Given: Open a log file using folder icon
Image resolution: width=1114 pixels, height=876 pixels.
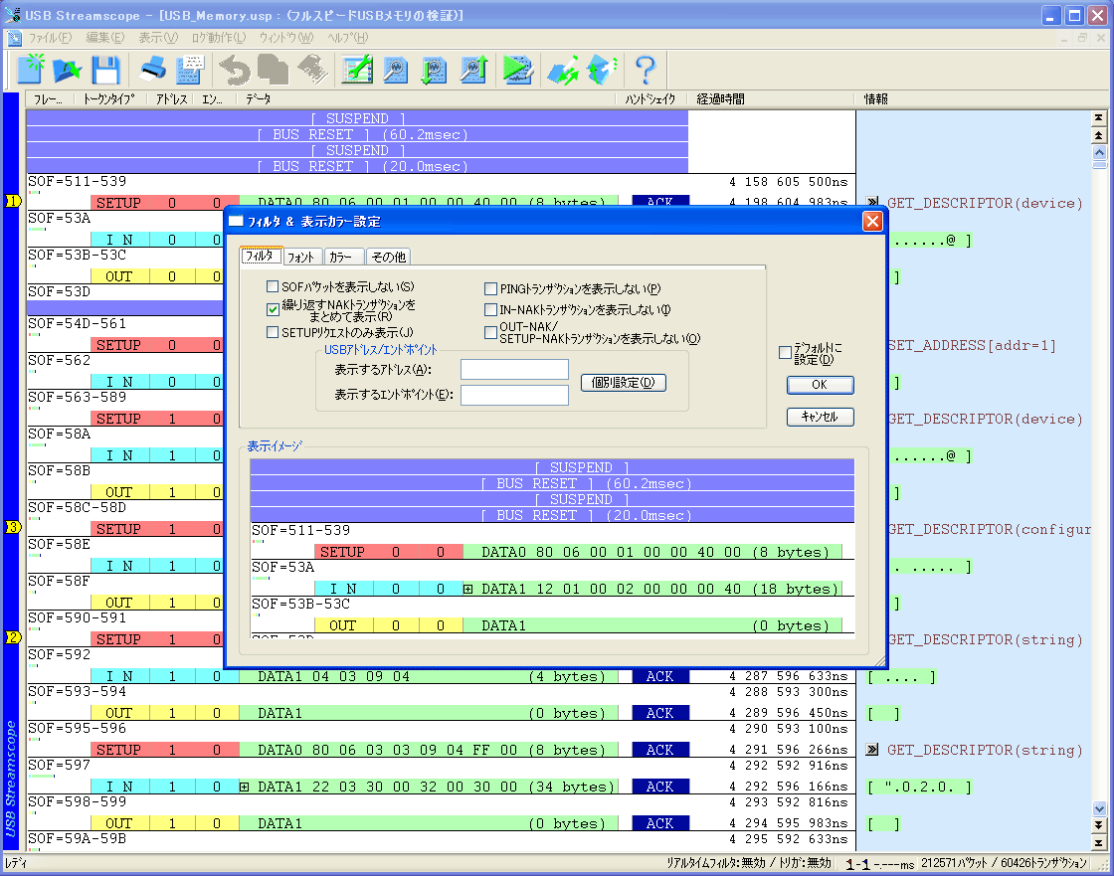Looking at the screenshot, I should tap(68, 70).
